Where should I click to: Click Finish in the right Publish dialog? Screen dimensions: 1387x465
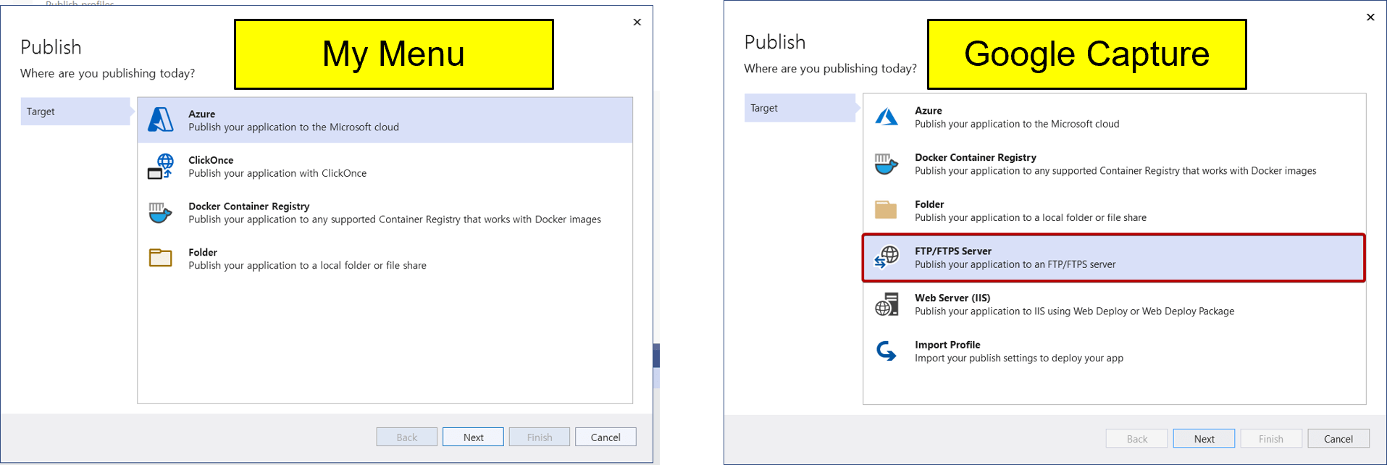(1271, 438)
